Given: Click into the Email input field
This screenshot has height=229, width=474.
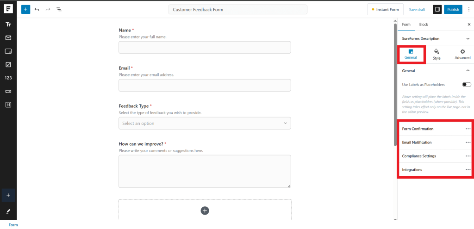Looking at the screenshot, I should pos(205,85).
